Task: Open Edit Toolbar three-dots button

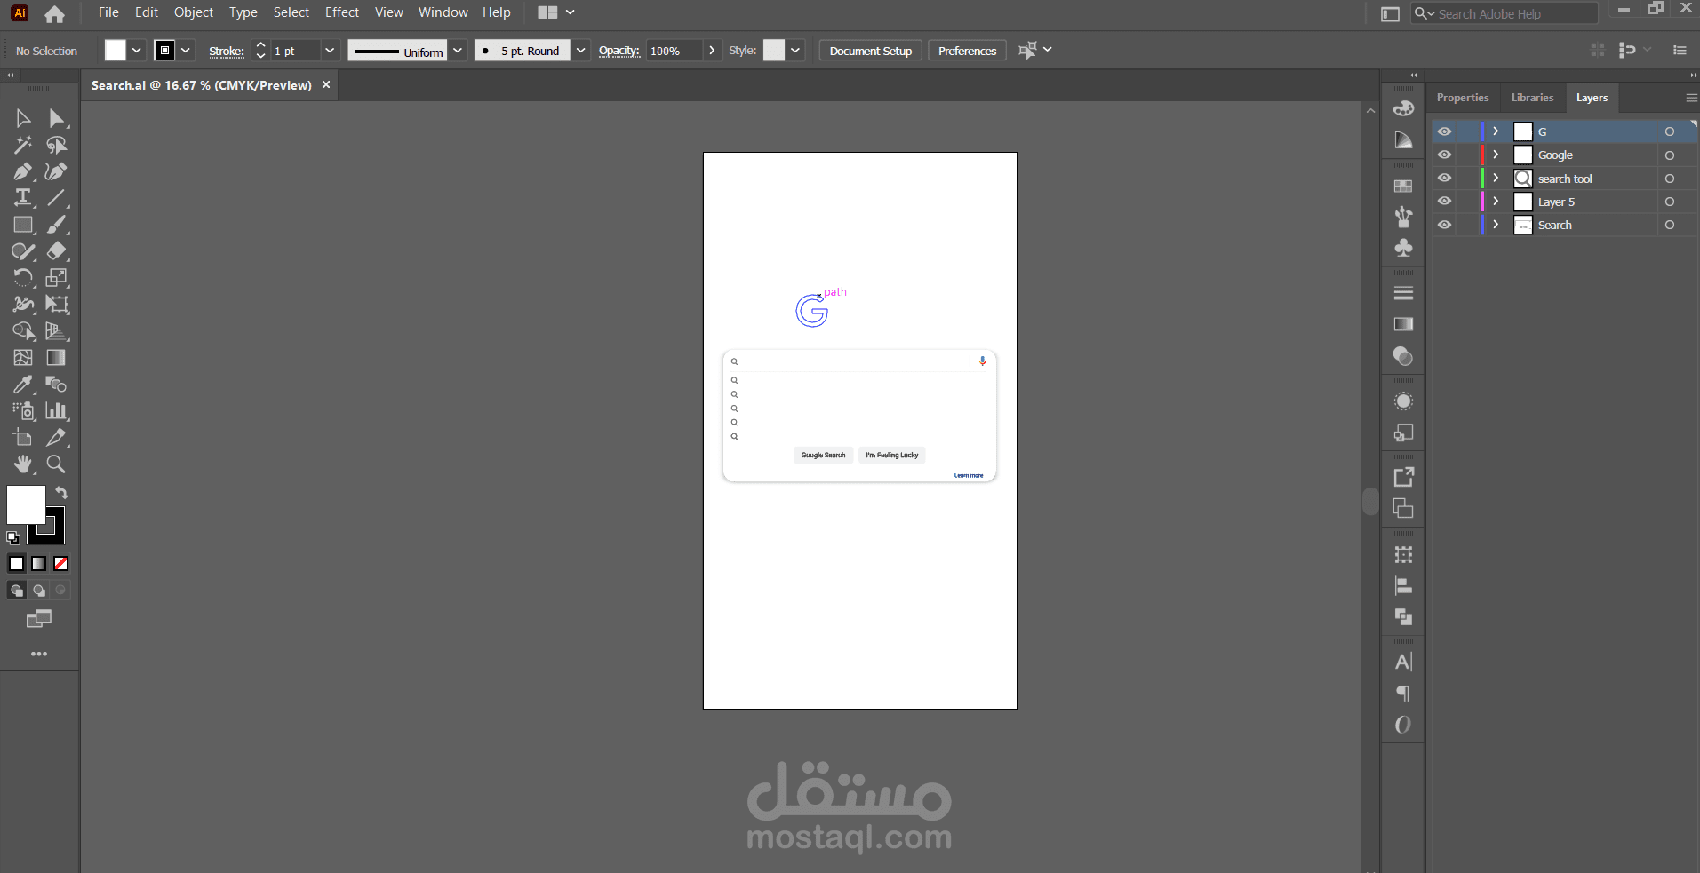Action: tap(39, 654)
